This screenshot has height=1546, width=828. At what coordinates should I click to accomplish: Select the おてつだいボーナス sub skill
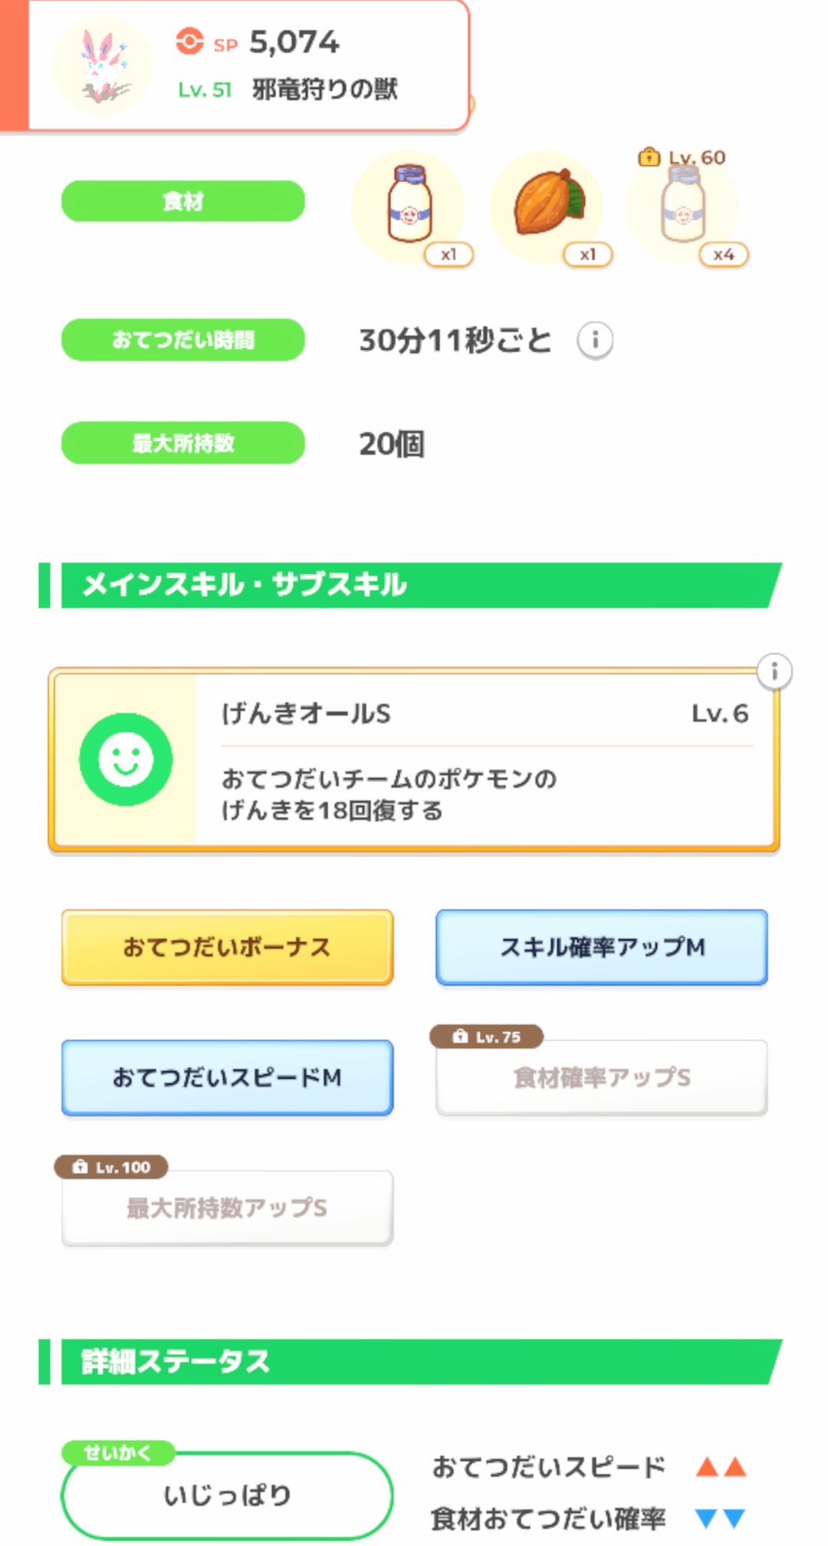point(227,948)
